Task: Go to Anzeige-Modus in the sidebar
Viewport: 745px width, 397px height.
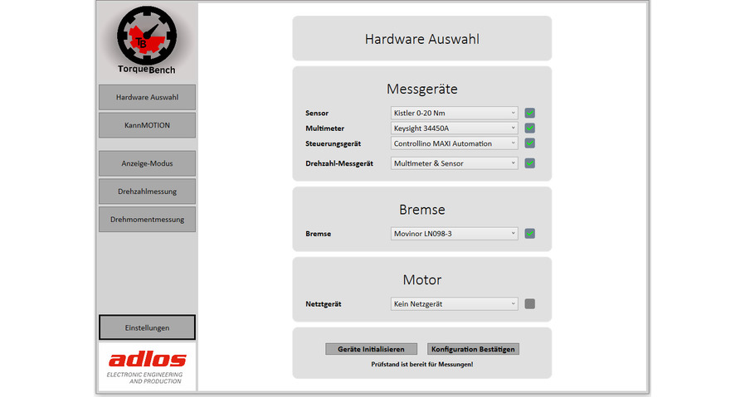Action: [147, 163]
